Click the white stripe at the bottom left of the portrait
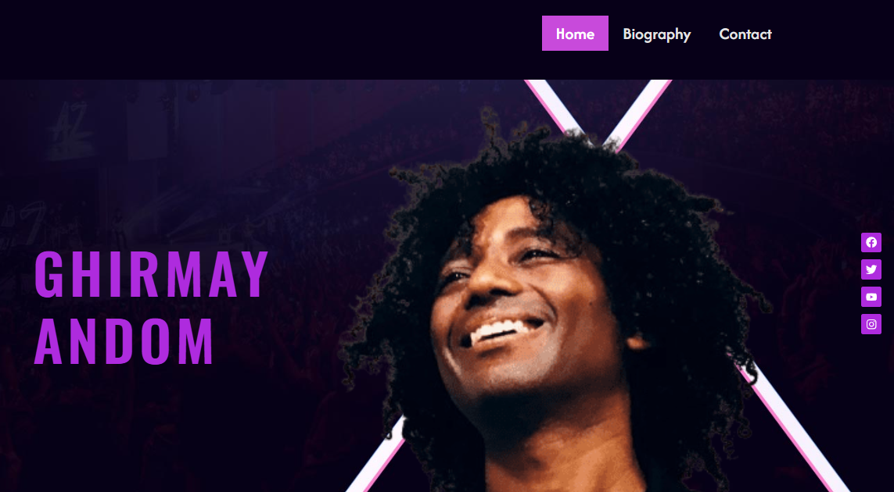Viewport: 894px width, 492px height. click(x=379, y=455)
